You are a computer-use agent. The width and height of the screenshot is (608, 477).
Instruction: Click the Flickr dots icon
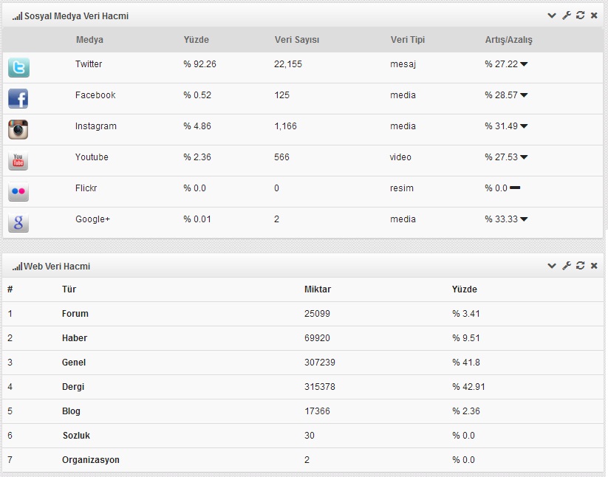(x=18, y=192)
